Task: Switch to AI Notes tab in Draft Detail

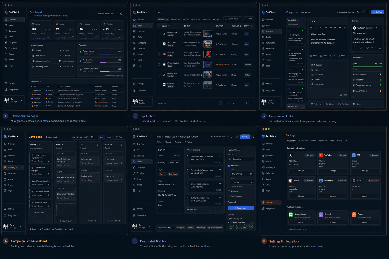Action: click(188, 142)
